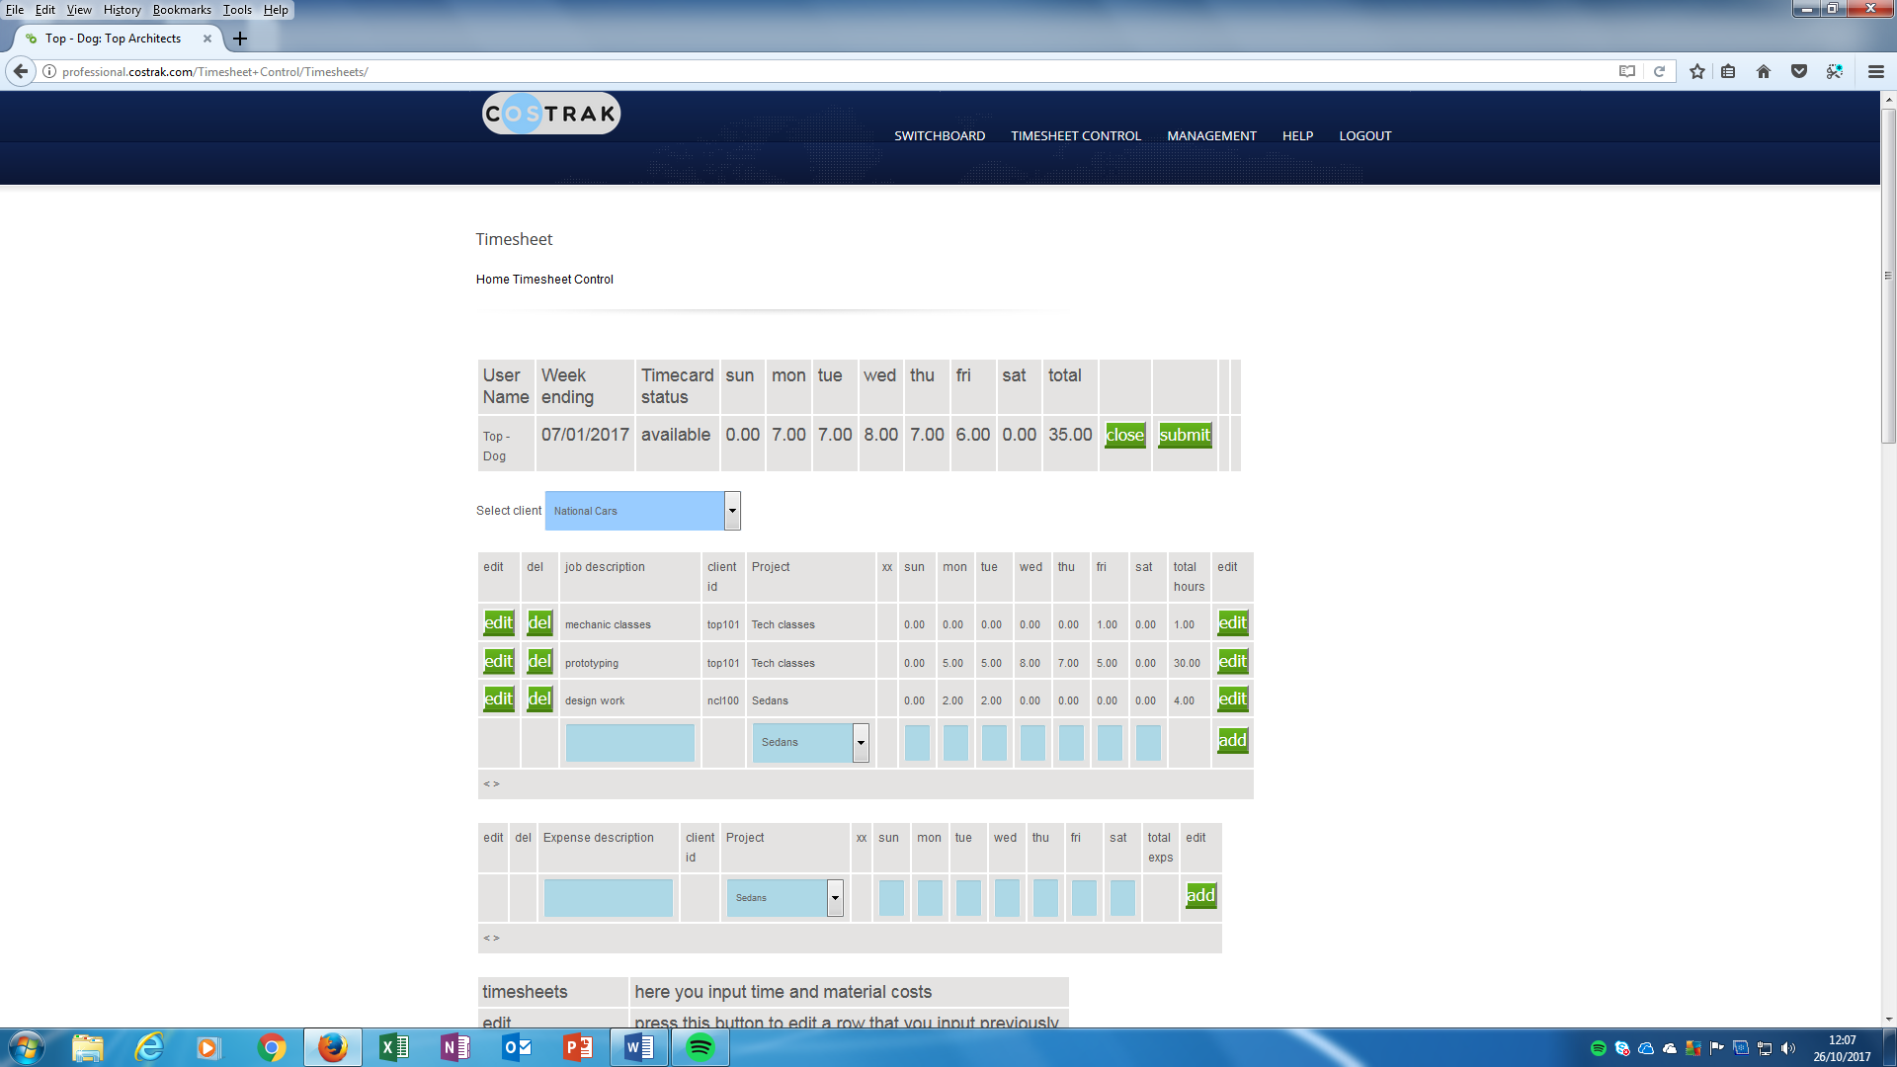Open HELP in the Costrak navigation bar
1897x1067 pixels.
tap(1297, 135)
